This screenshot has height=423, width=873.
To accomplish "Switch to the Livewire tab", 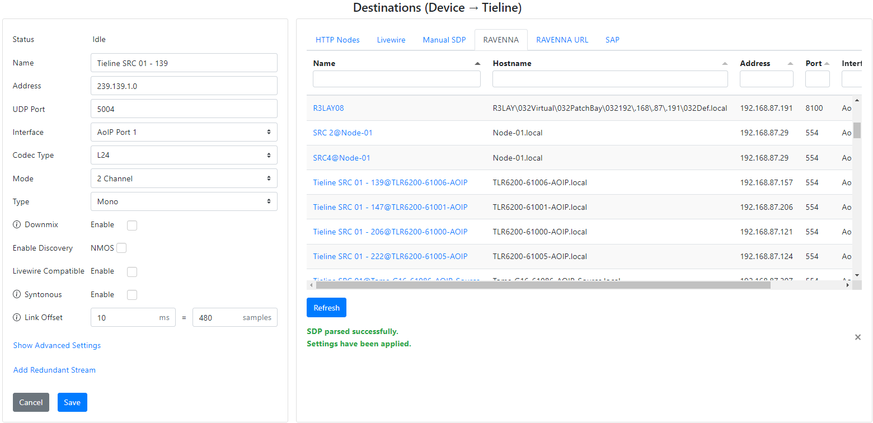I will pyautogui.click(x=391, y=40).
